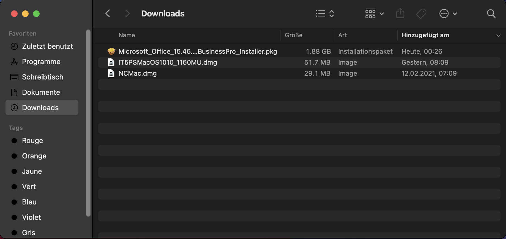Click the NCMac.dmg disk image icon
The width and height of the screenshot is (506, 239).
111,73
